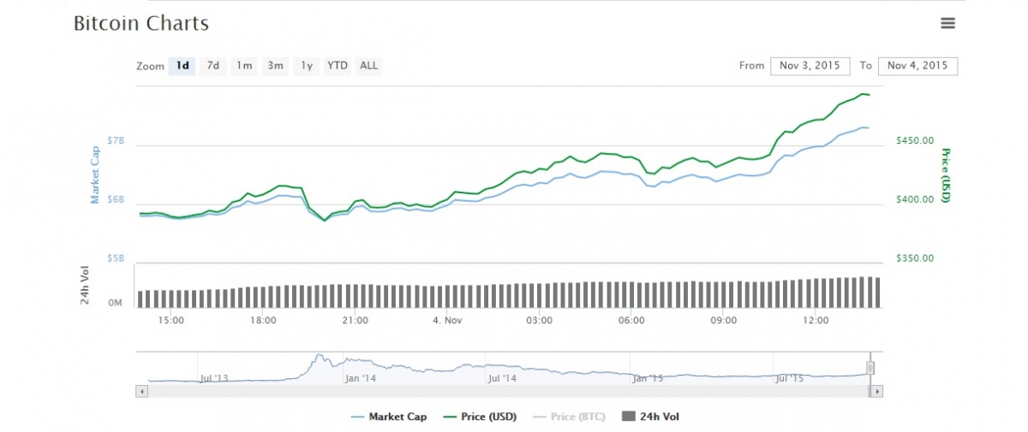This screenshot has width=1028, height=432.
Task: Set zoom to 1m
Action: [244, 66]
